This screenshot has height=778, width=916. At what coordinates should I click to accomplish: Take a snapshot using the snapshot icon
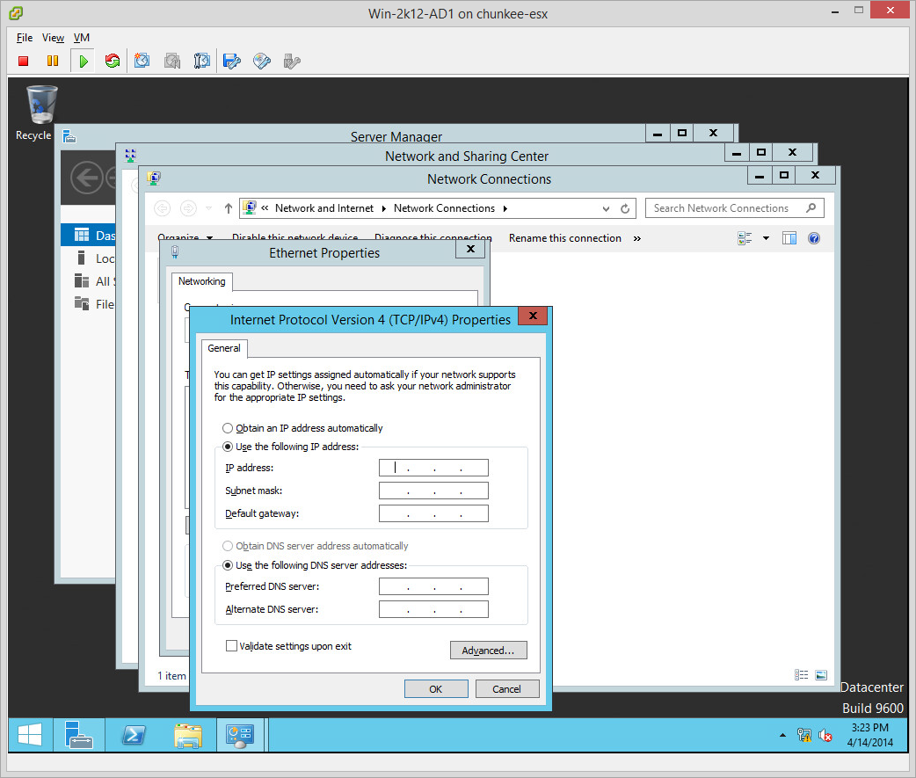[x=142, y=61]
